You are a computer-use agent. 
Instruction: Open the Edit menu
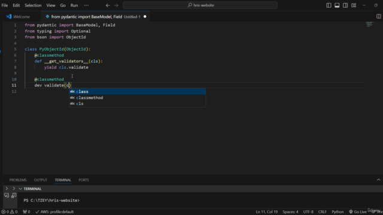(x=16, y=5)
